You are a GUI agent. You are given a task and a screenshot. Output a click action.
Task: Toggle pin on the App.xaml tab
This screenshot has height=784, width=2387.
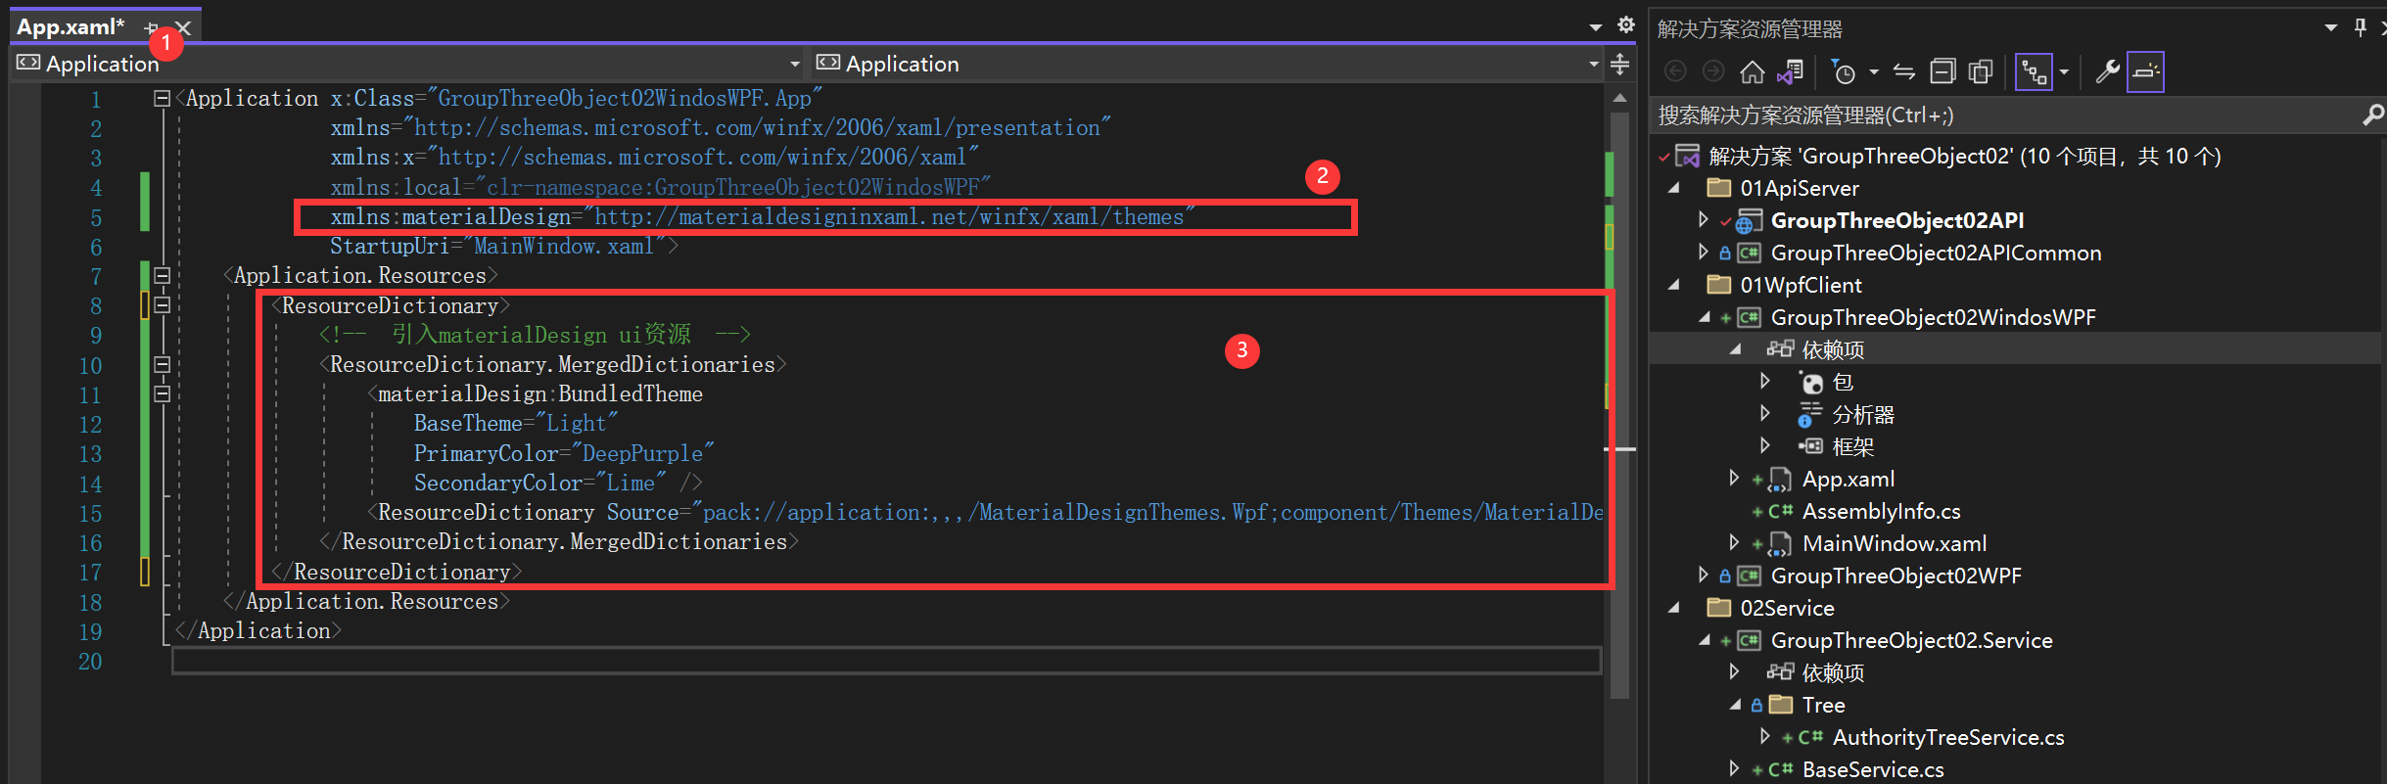[x=152, y=27]
